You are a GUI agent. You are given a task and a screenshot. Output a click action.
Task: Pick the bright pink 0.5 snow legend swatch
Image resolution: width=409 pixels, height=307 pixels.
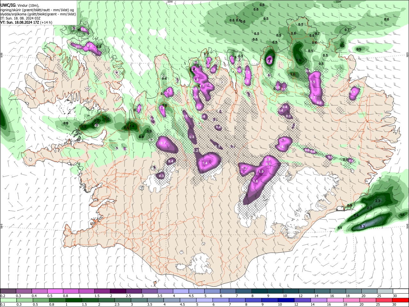pos(55,291)
